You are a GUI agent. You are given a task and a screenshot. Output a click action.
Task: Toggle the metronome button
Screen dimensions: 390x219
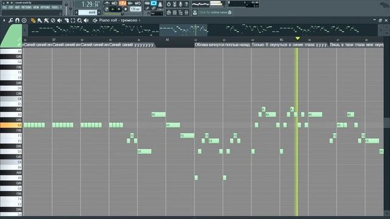pos(107,3)
